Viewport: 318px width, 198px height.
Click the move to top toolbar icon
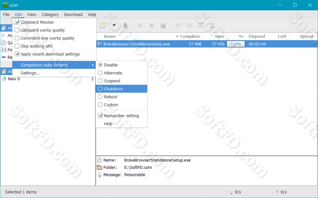click(201, 25)
